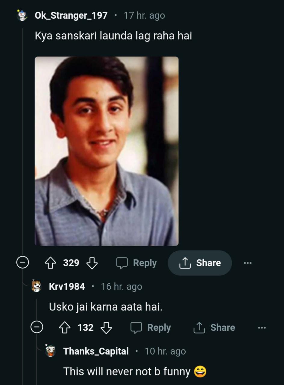Downvote Krv1984's comment
Screen dimensions: 284x385
tap(106, 328)
